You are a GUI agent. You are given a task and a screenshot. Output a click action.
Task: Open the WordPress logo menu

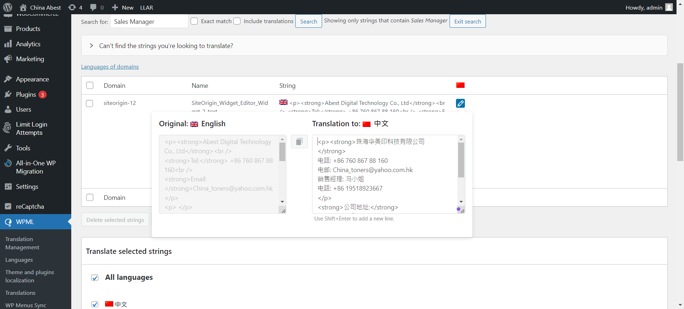point(7,7)
